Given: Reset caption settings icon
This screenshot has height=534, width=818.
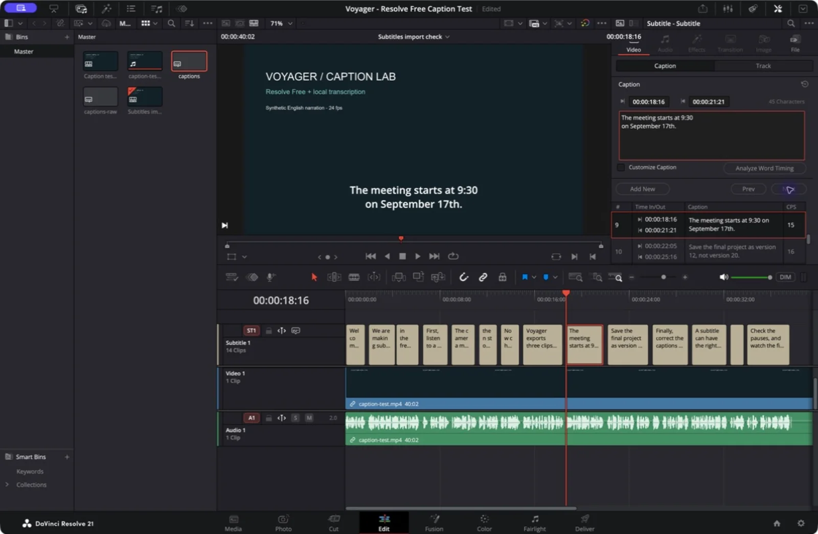Looking at the screenshot, I should tap(804, 84).
